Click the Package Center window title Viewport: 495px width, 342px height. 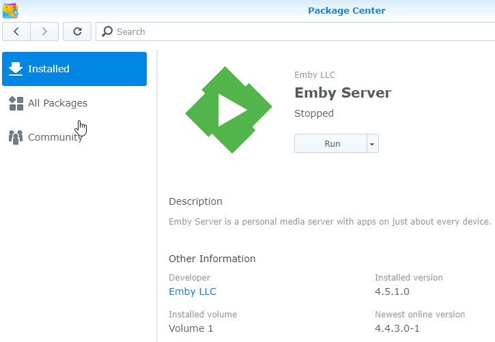(346, 10)
